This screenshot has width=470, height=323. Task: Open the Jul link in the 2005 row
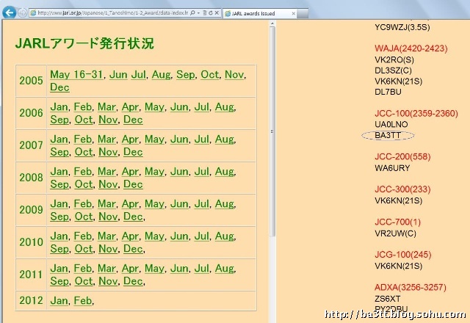pyautogui.click(x=138, y=74)
